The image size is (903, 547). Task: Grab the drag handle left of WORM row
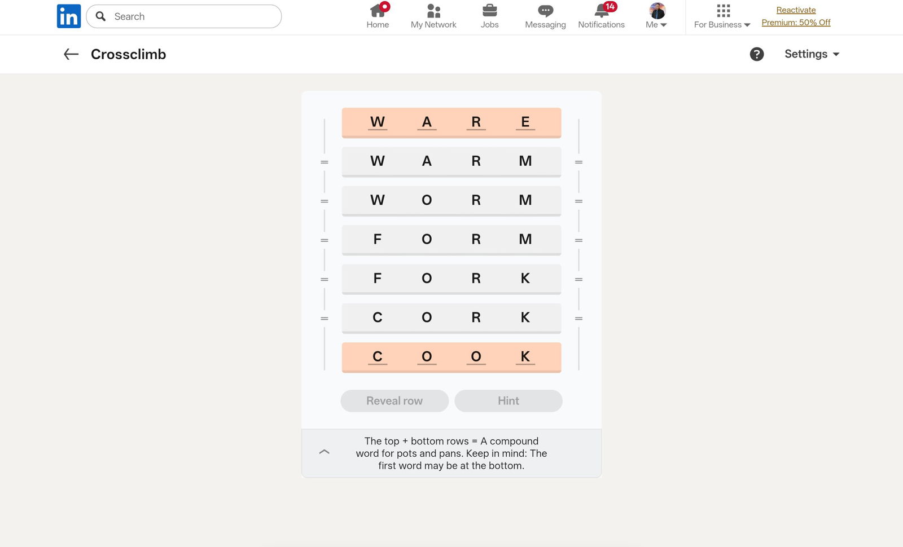point(325,201)
